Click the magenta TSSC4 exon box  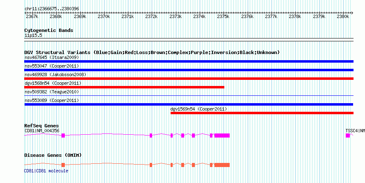point(348,136)
